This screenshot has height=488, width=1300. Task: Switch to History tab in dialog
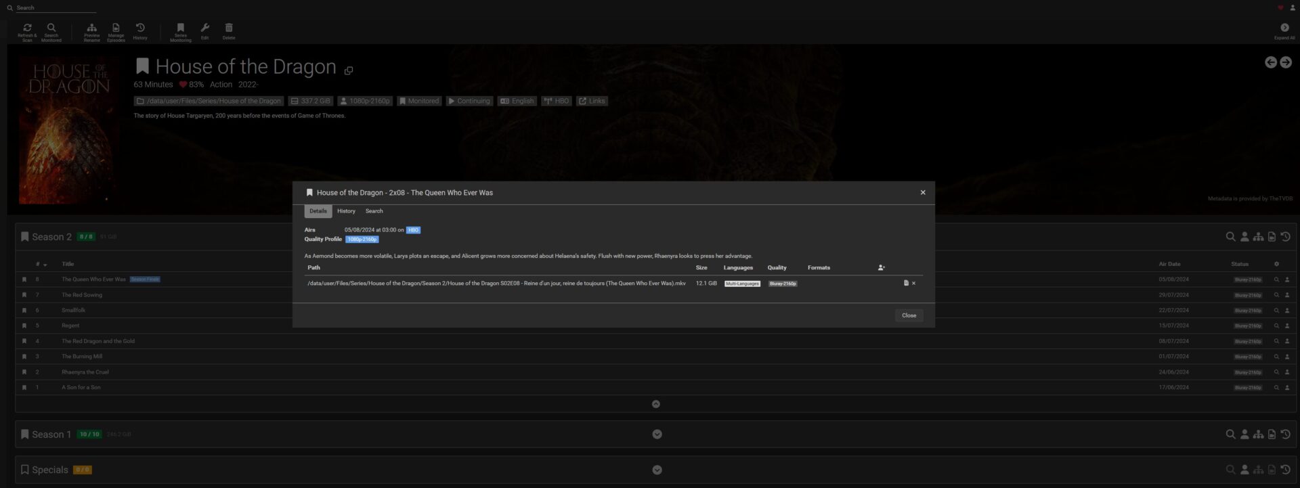[346, 211]
